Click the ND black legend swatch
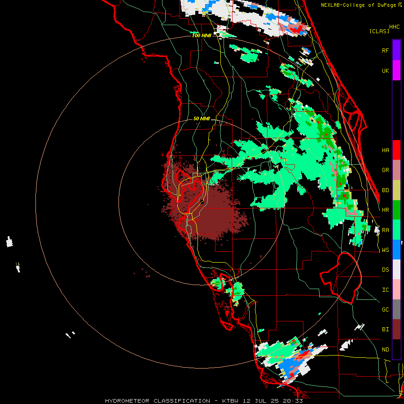 (396, 349)
